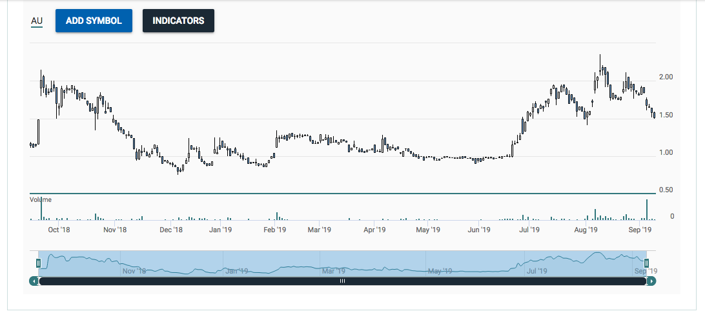Viewport: 705px width, 320px height.
Task: Click the 0.50 price axis label
Action: pyautogui.click(x=666, y=190)
